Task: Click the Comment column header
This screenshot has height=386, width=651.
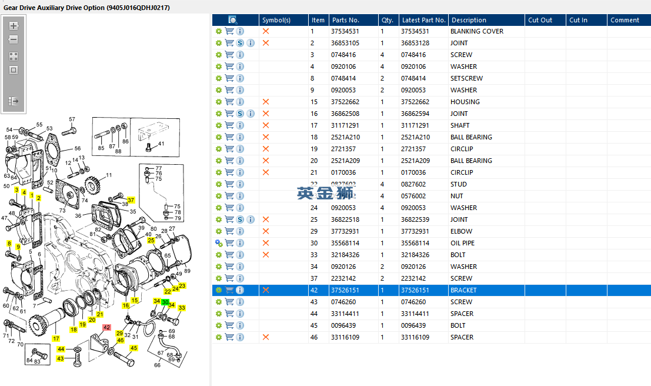Action: point(629,20)
